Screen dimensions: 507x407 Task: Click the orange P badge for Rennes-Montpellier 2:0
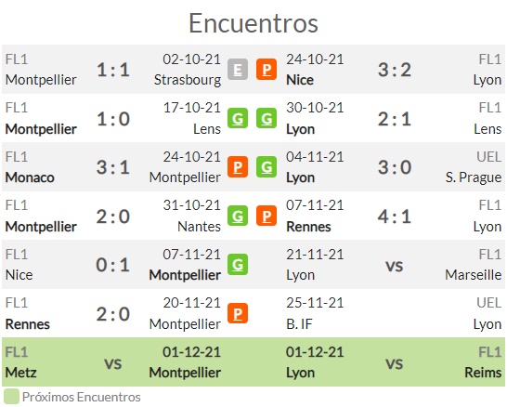(238, 313)
